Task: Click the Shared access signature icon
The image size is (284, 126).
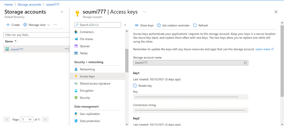Action: click(76, 84)
